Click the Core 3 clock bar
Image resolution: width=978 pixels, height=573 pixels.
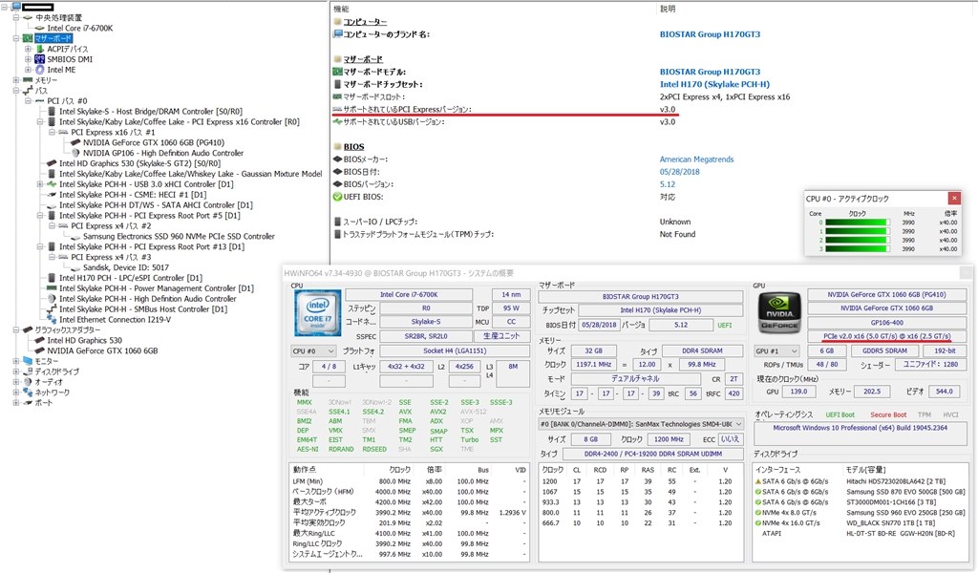858,249
